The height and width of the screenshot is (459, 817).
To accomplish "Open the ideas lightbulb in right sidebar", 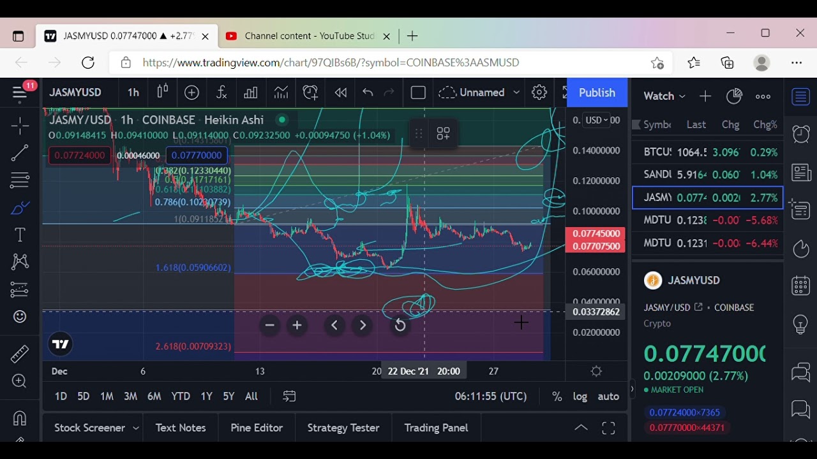I will [x=800, y=324].
